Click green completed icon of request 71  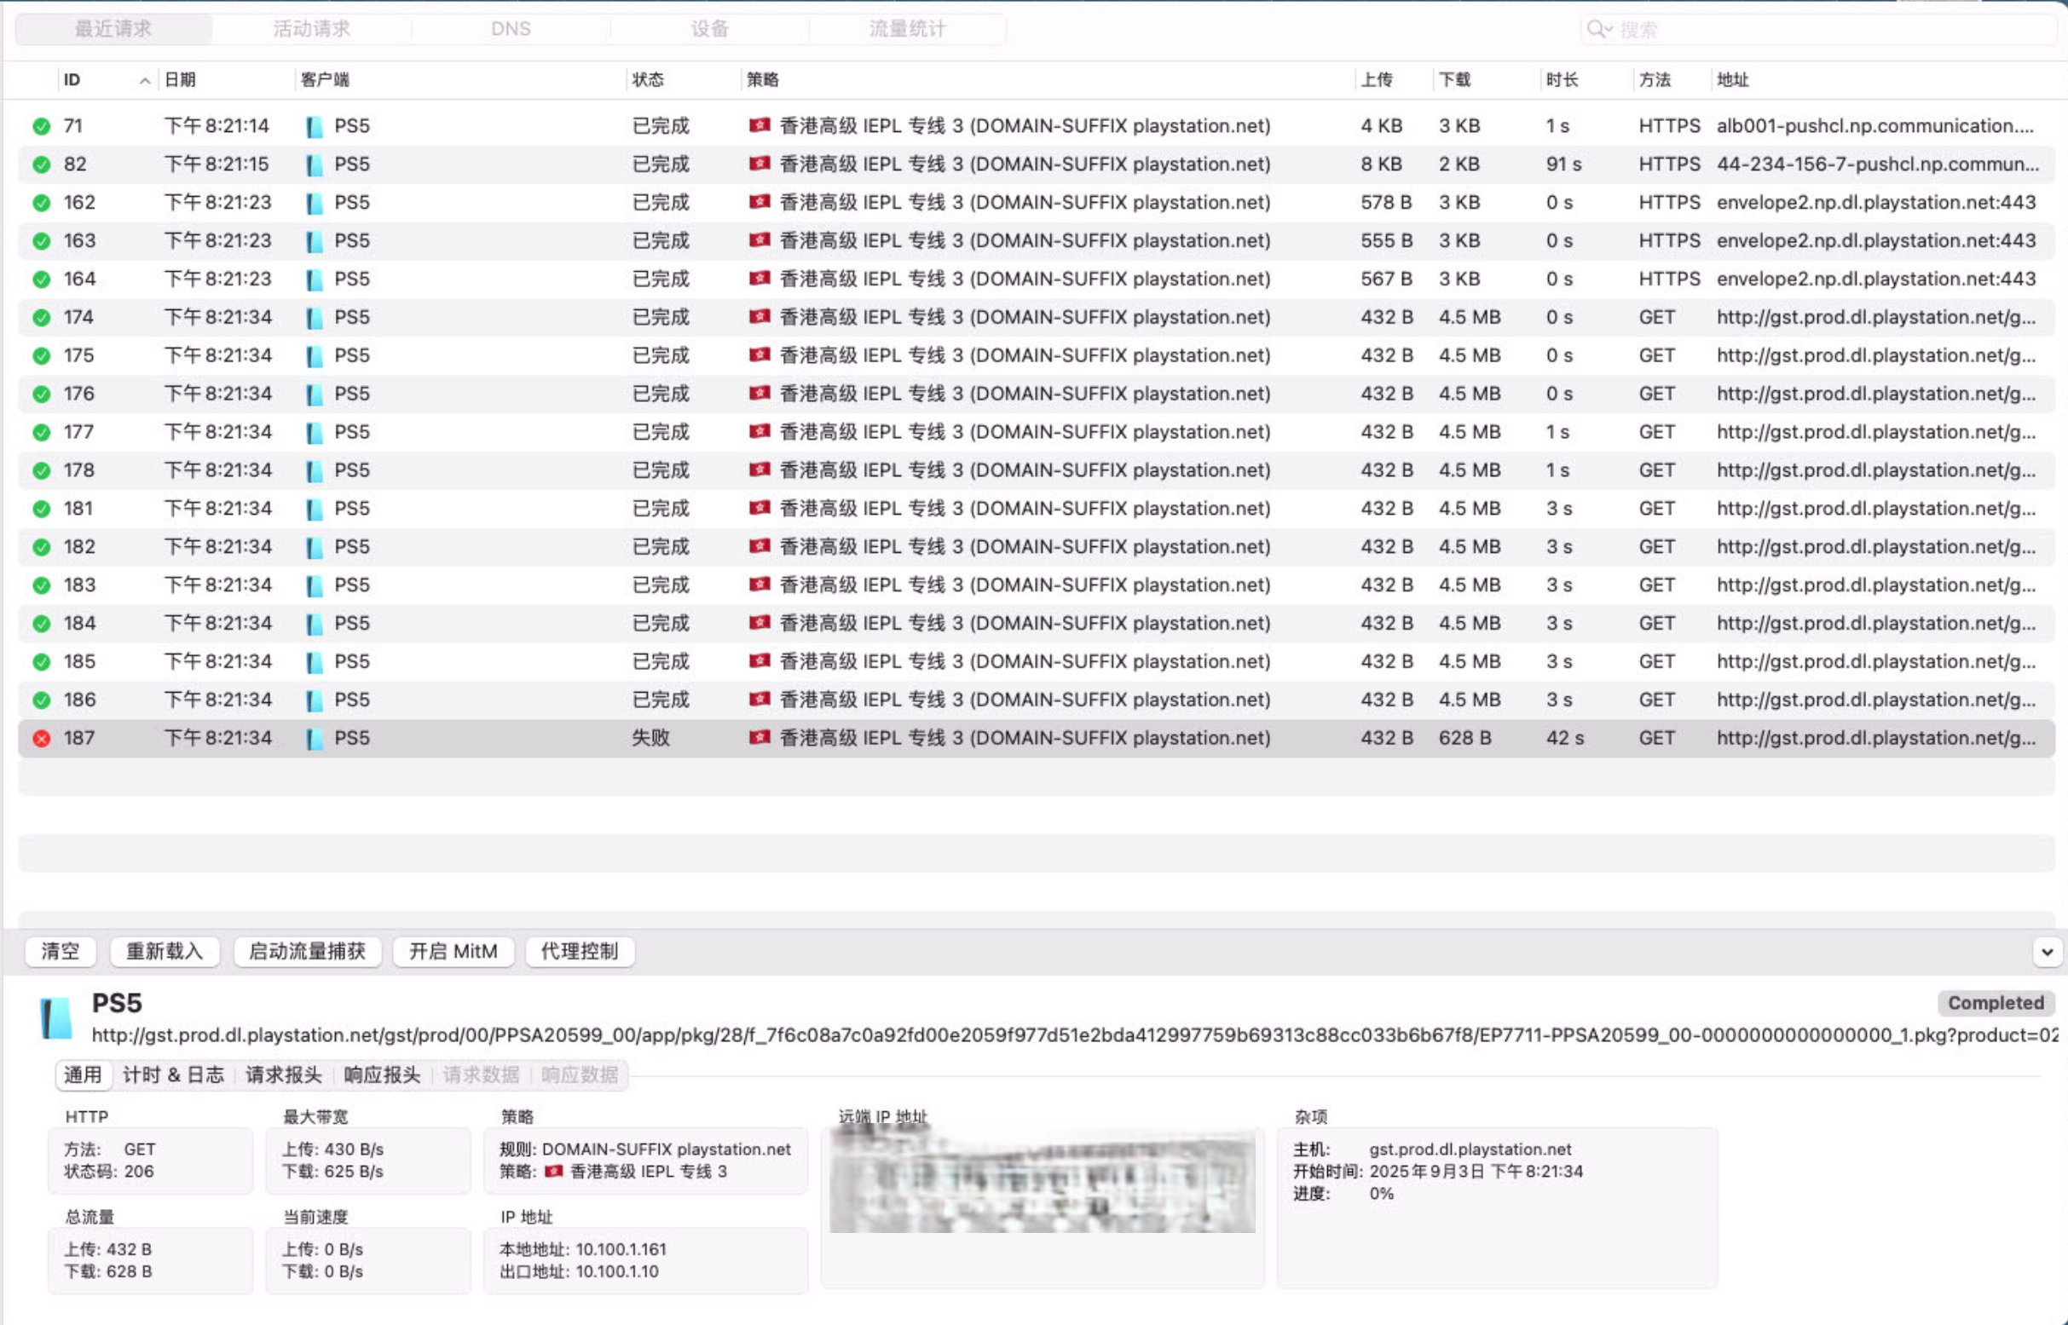click(x=41, y=126)
